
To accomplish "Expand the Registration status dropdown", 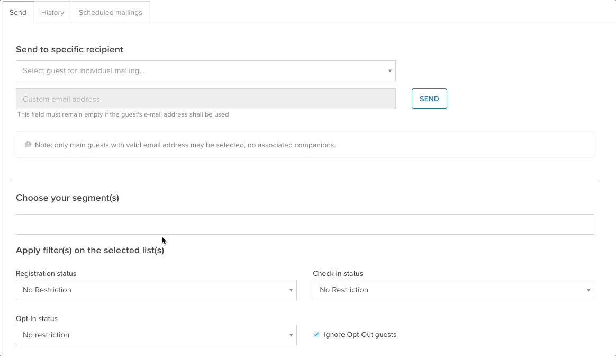I will tap(156, 290).
